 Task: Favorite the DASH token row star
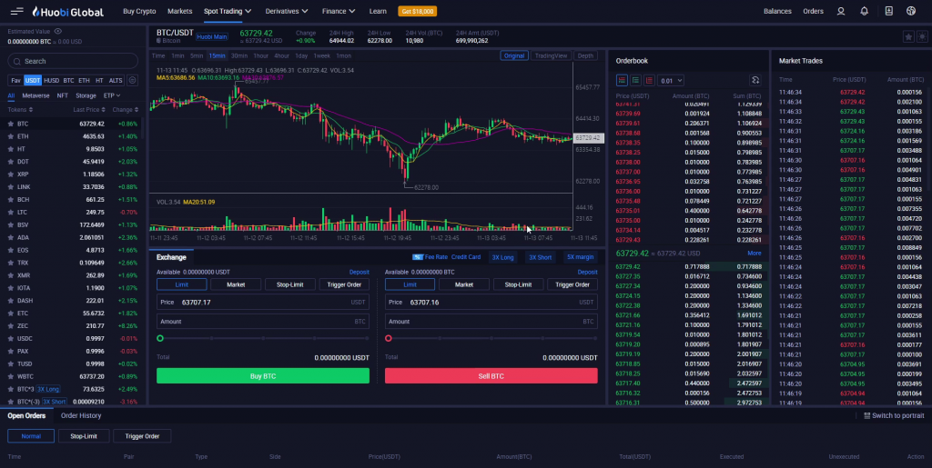(10, 301)
